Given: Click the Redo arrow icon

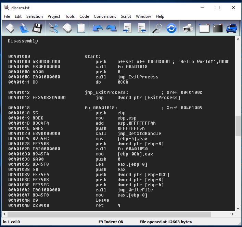Looking at the screenshot, I should [112, 28].
